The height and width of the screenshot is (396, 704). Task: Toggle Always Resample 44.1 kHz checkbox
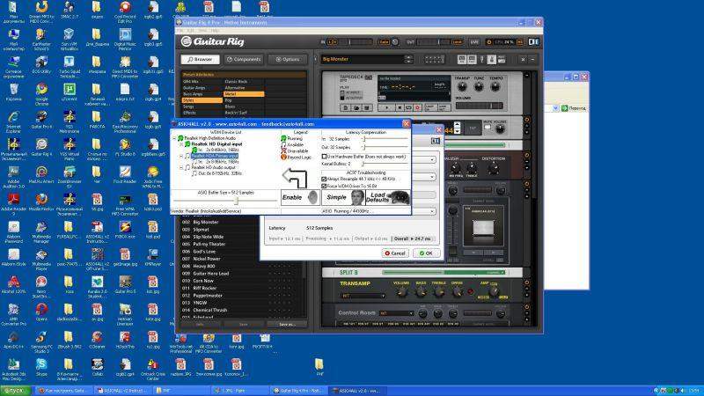[x=324, y=179]
